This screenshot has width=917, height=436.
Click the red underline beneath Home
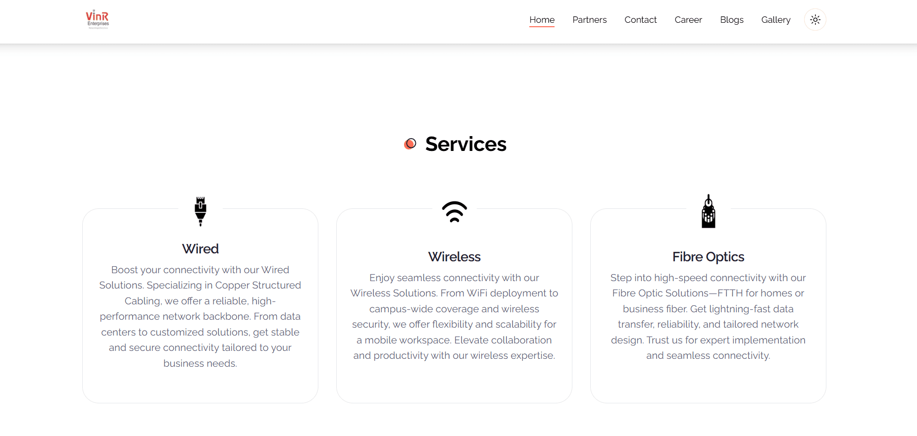542,27
